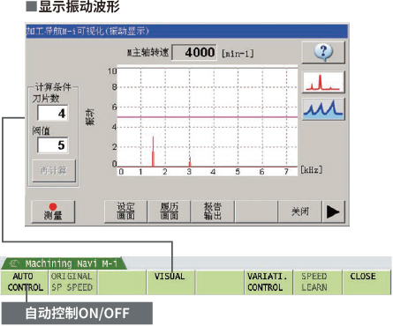Viewport: 393px width, 326px height.
Task: Click the [kHz] axis unit label
Action: point(312,170)
